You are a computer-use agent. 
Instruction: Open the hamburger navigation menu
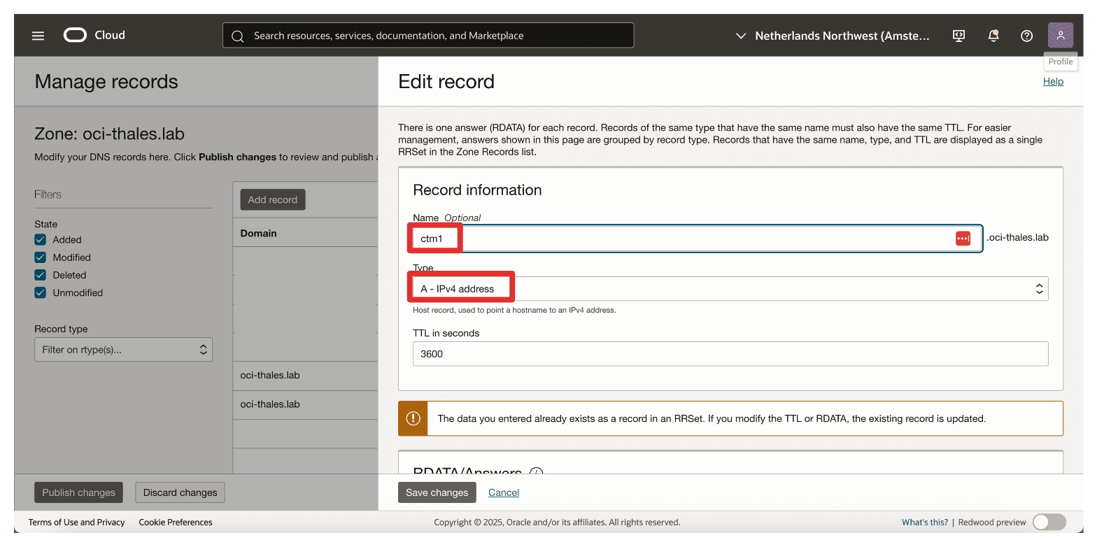[x=38, y=36]
